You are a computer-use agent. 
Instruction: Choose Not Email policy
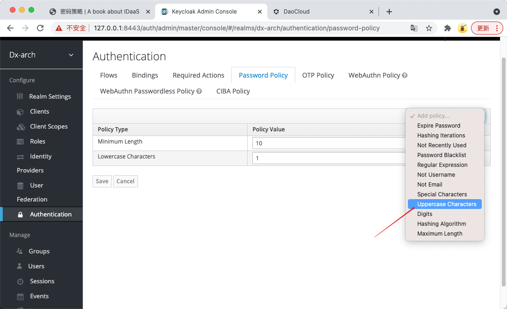445,185
